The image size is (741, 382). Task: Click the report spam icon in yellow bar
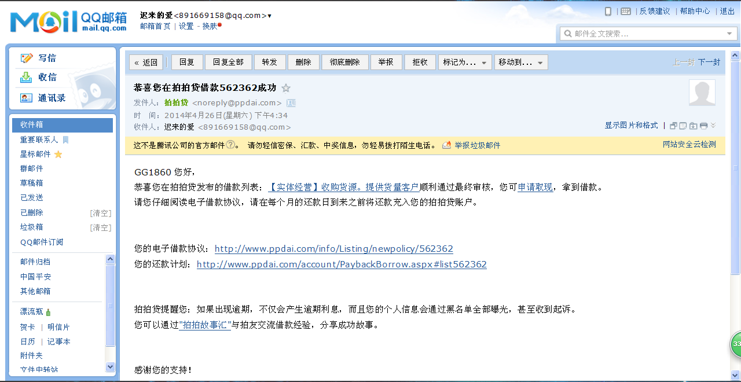(446, 145)
